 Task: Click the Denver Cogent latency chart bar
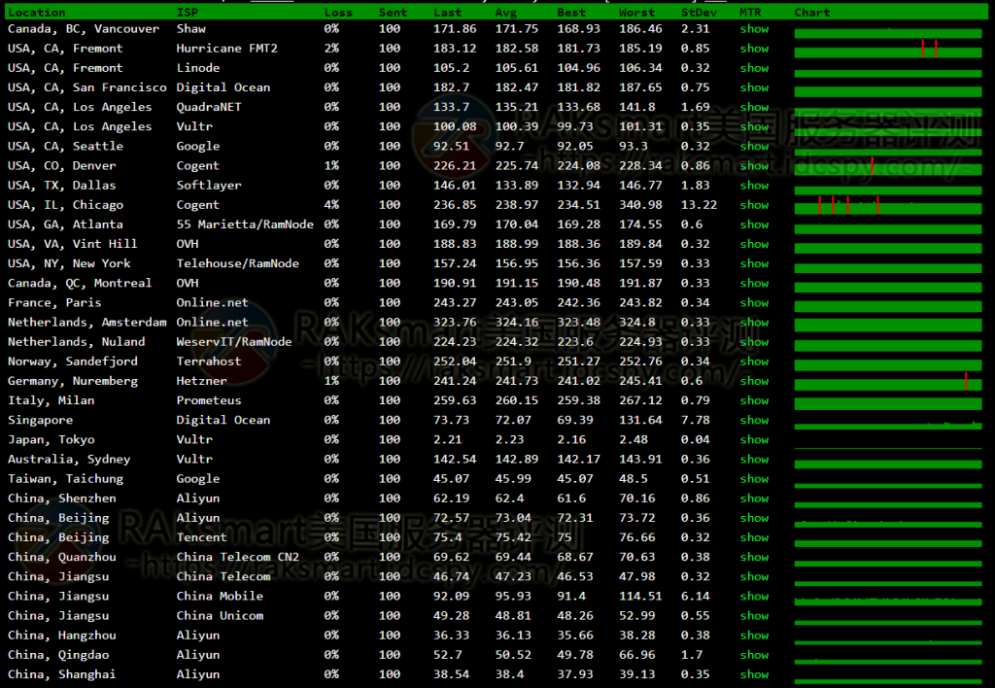[888, 165]
